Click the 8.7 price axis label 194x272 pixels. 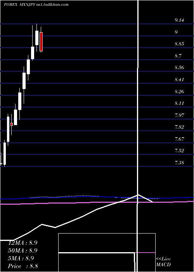(x=178, y=56)
